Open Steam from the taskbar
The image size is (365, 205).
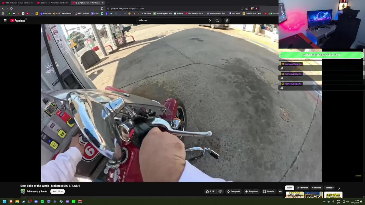tap(23, 202)
